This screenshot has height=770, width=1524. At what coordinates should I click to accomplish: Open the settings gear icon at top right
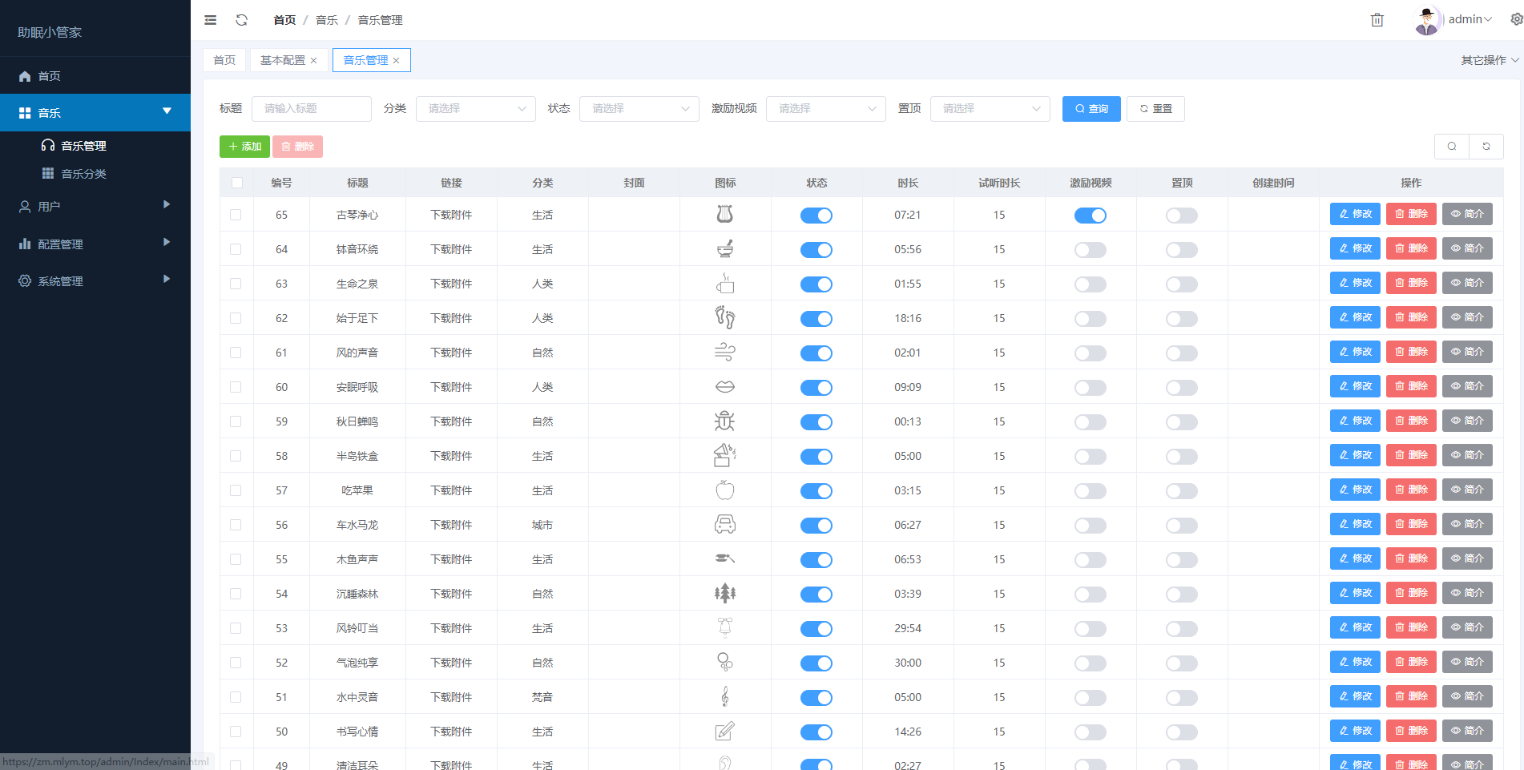tap(1516, 19)
